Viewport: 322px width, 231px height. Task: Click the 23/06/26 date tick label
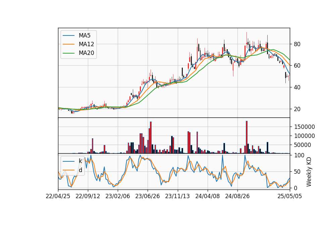[148, 196]
